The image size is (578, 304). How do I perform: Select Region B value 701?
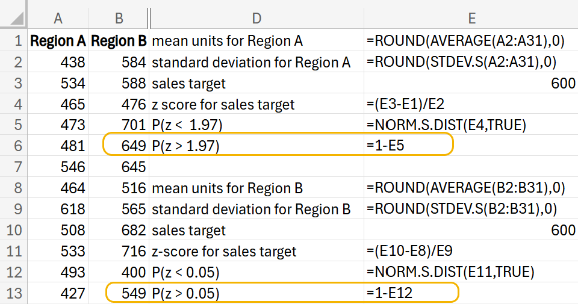pyautogui.click(x=119, y=125)
